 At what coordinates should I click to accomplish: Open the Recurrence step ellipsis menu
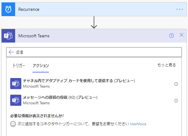(x=179, y=9)
